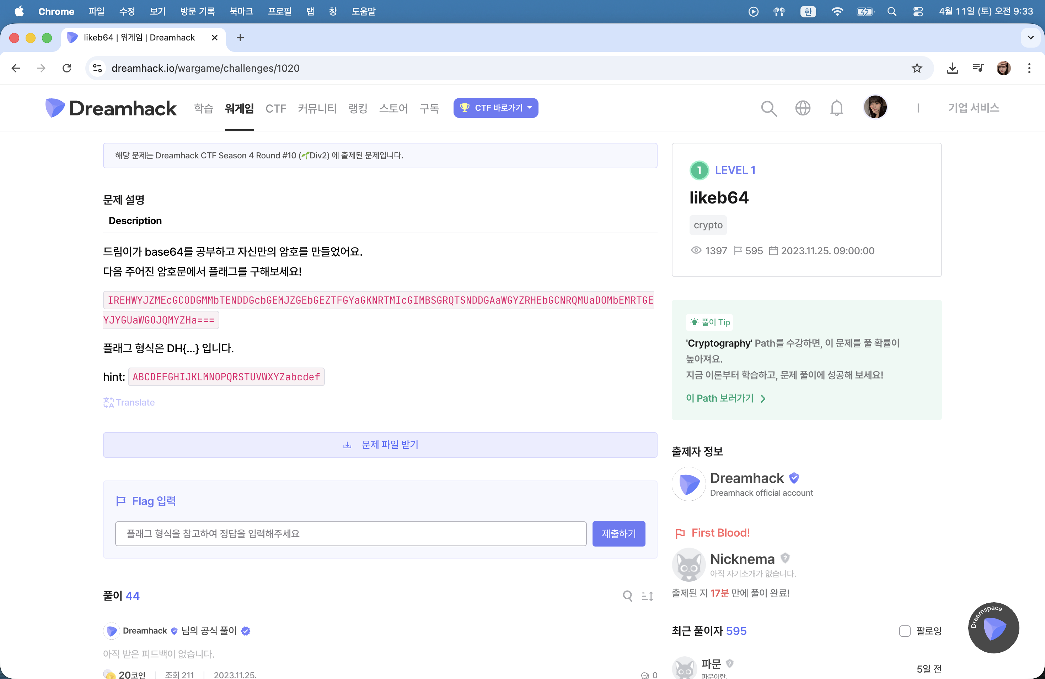Open the language globe icon
This screenshot has width=1045, height=679.
pyautogui.click(x=803, y=108)
